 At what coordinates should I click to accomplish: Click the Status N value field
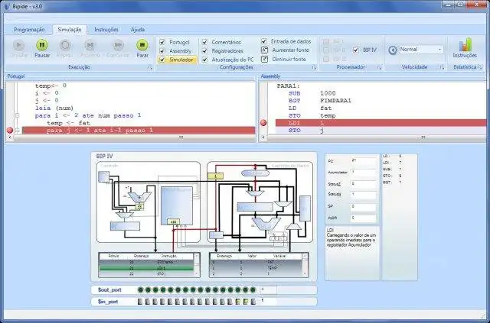tap(364, 195)
